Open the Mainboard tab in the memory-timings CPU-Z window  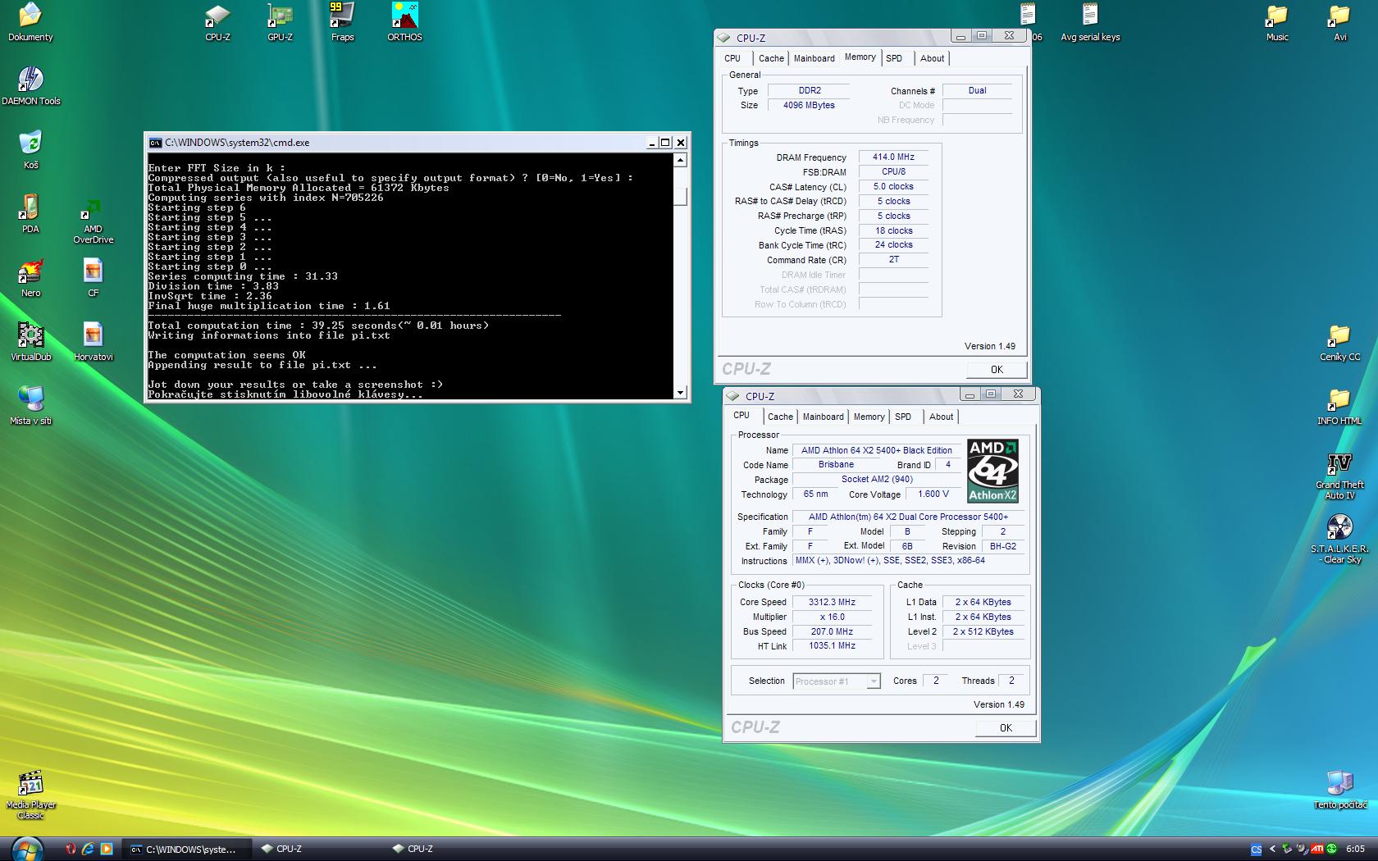(814, 58)
